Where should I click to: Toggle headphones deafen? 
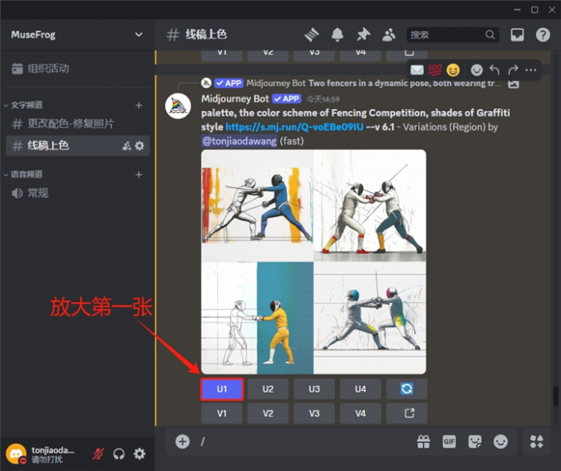119,454
